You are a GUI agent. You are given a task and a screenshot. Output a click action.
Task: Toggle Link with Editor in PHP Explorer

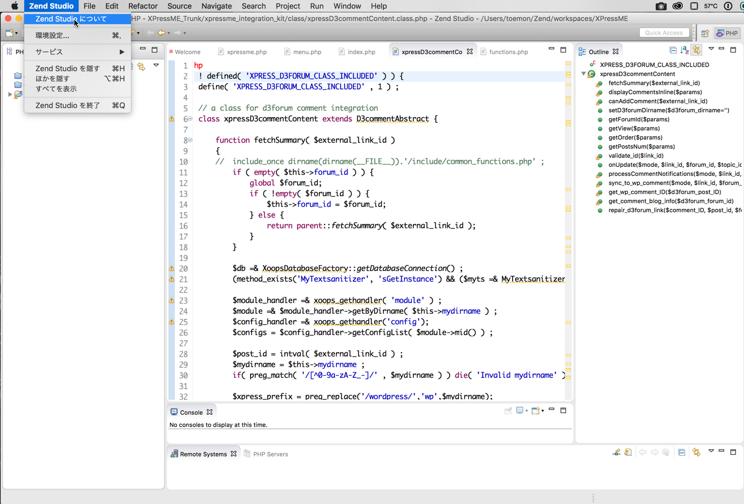(x=141, y=66)
